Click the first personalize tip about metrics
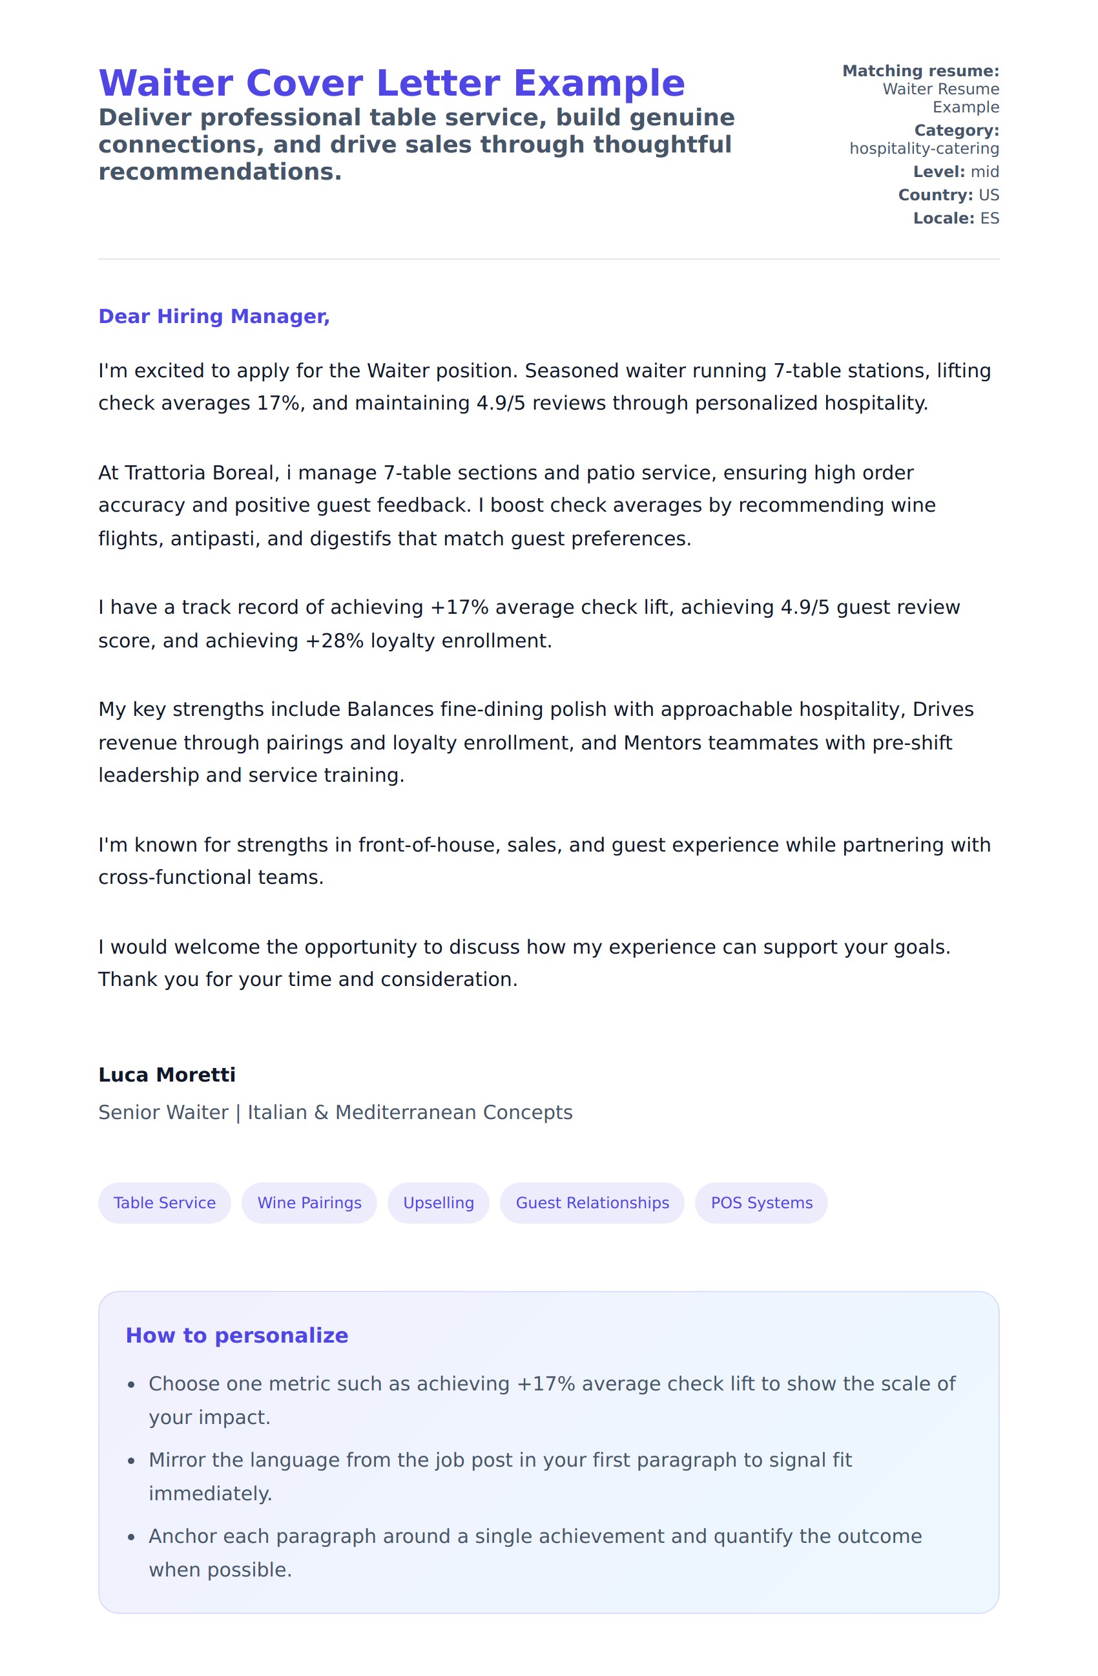This screenshot has width=1098, height=1676. (x=551, y=1400)
